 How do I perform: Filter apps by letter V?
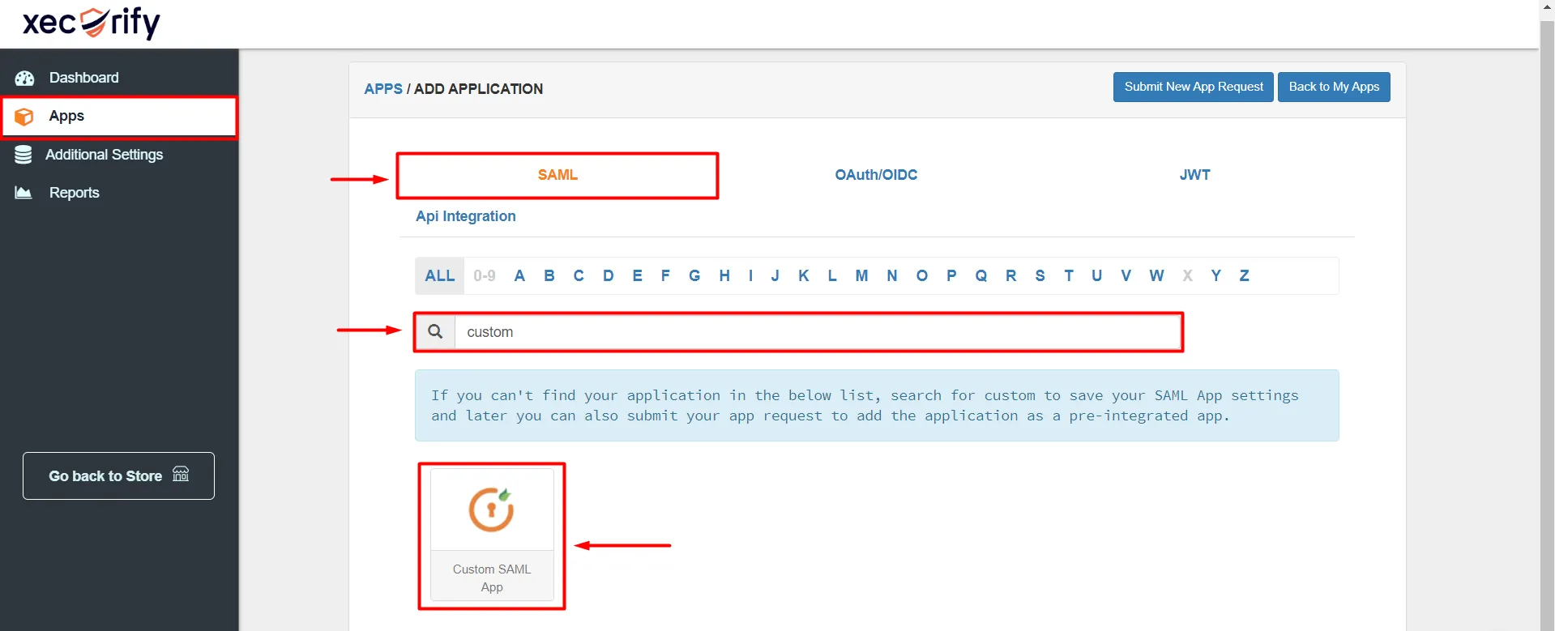click(x=1126, y=275)
